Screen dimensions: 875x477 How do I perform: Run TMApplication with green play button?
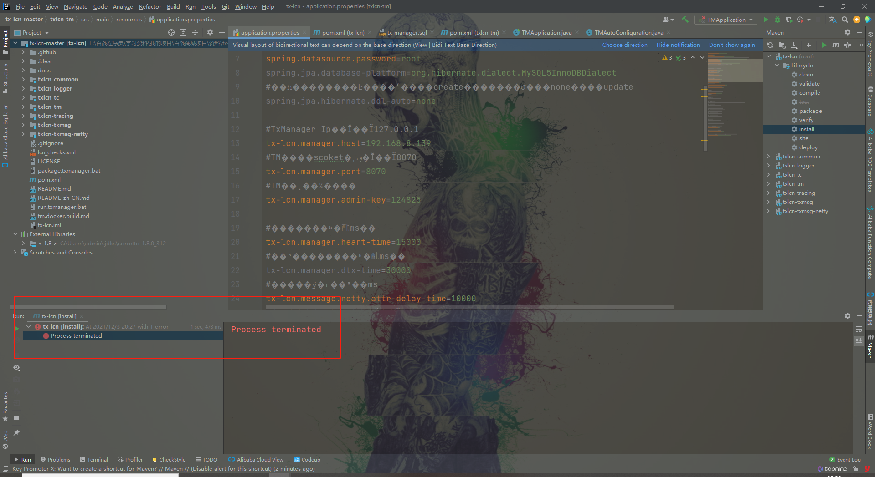766,20
